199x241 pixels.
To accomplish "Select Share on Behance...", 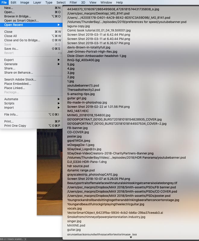I will [31, 73].
